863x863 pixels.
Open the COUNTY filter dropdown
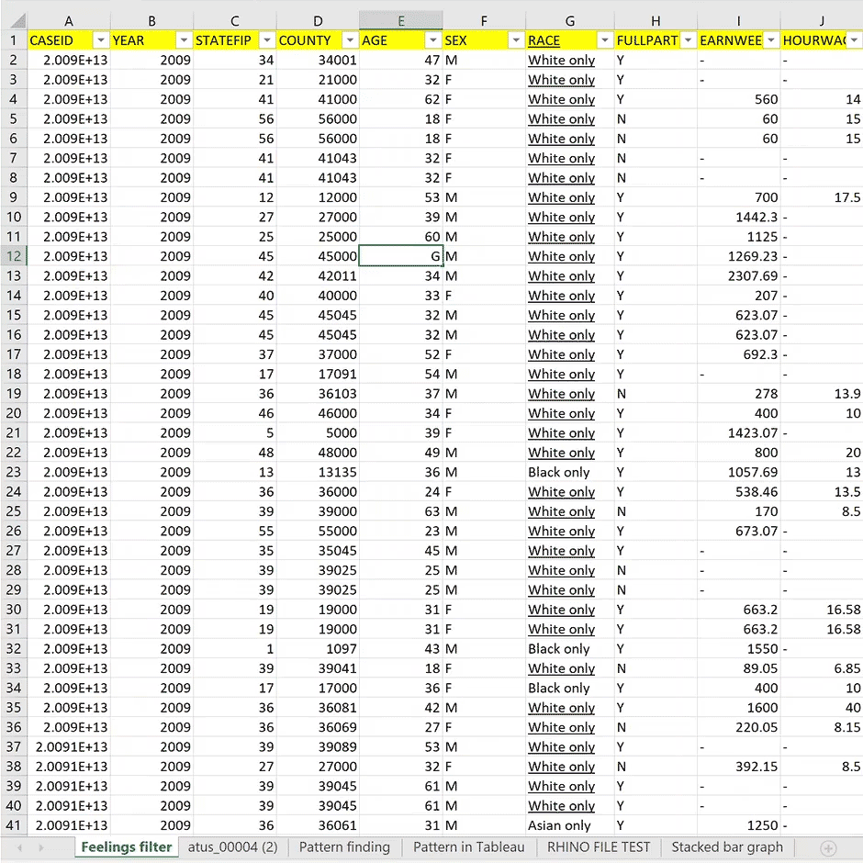[350, 40]
